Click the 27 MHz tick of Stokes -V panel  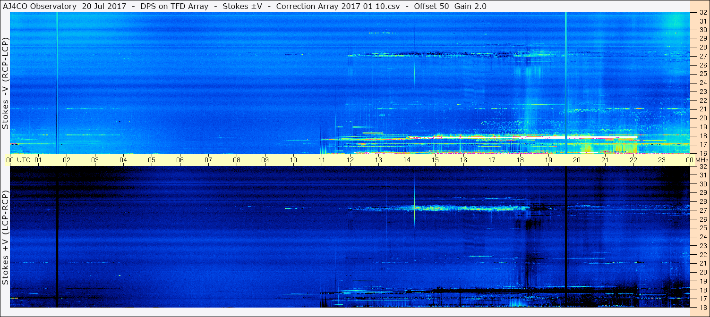[x=702, y=56]
